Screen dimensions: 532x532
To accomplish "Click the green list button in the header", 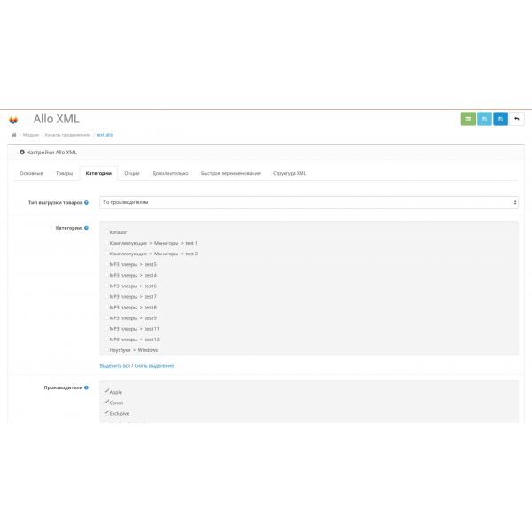I will [468, 119].
